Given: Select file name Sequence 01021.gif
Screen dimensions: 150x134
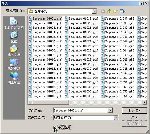Looking at the screenshot, I should (x=83, y=28).
